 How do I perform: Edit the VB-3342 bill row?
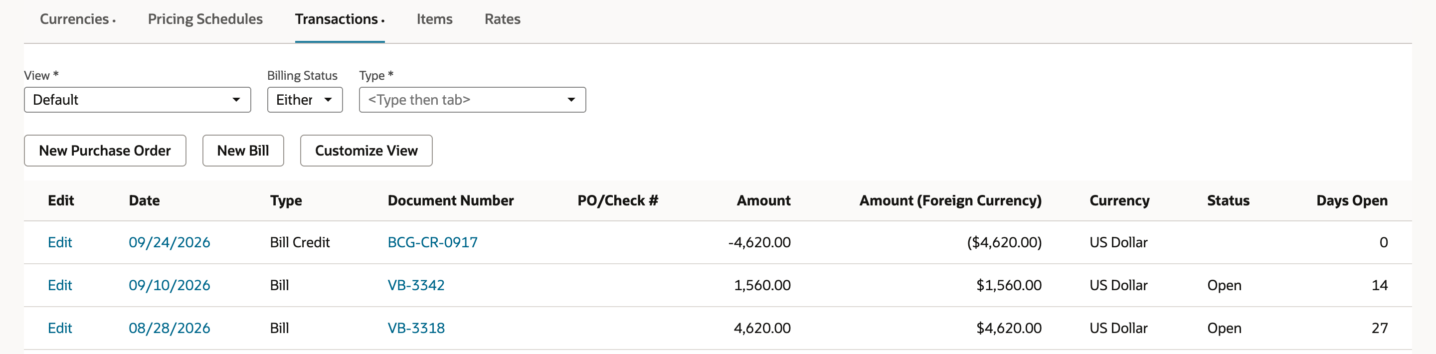point(60,285)
